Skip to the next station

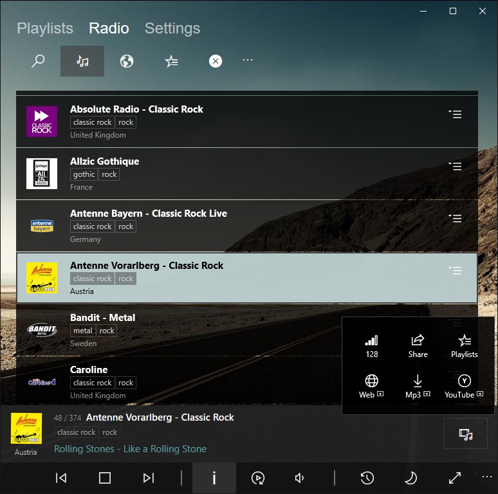(x=149, y=478)
